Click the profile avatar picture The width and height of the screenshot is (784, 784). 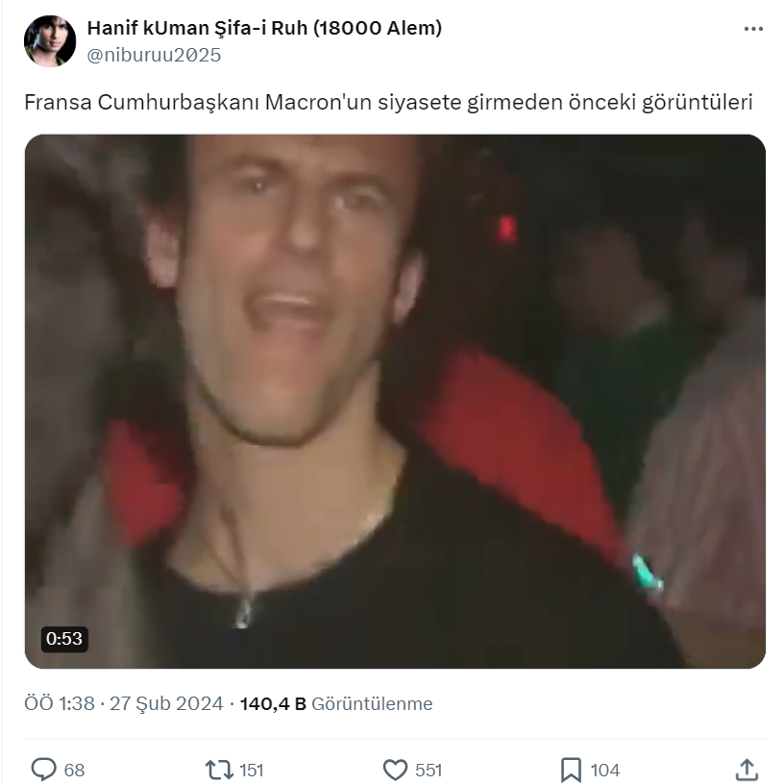pyautogui.click(x=50, y=41)
